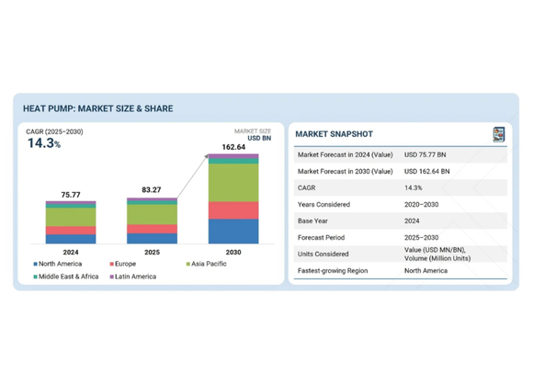Select the Europe red legend swatch
533x385 pixels.
(x=111, y=264)
